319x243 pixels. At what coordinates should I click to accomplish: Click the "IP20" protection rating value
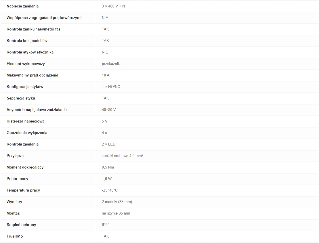pyautogui.click(x=106, y=225)
